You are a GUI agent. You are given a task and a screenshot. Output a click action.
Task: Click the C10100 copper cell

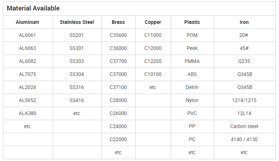point(153,74)
